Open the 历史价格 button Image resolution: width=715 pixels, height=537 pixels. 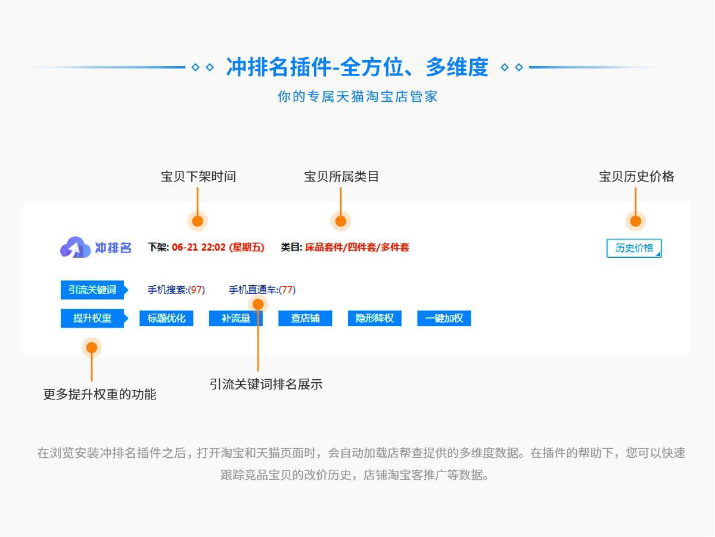point(634,248)
